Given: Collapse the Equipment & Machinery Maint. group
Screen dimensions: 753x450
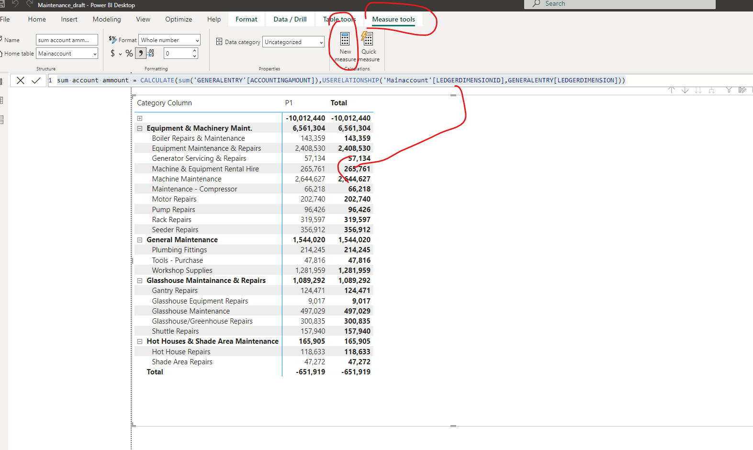Looking at the screenshot, I should [140, 128].
